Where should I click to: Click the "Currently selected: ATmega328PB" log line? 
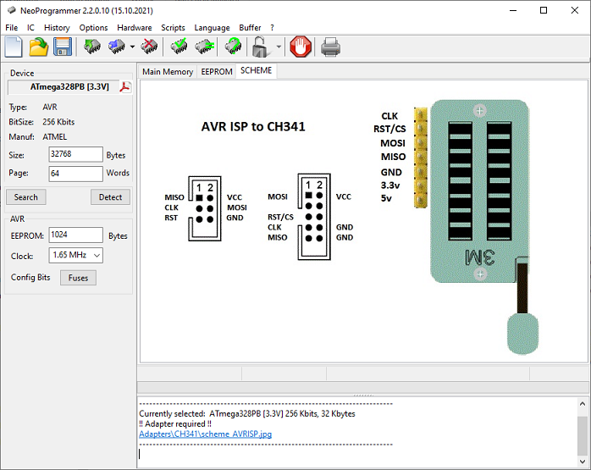(x=247, y=414)
